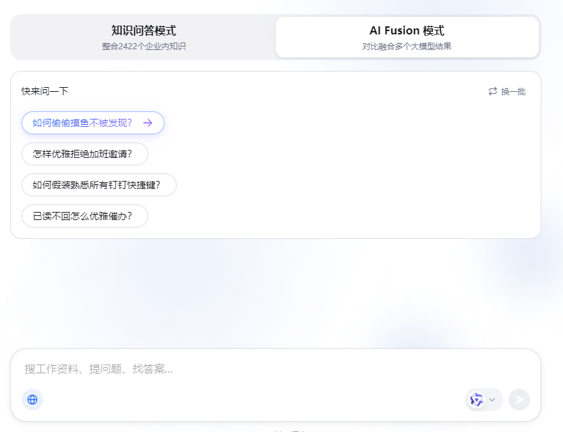The width and height of the screenshot is (563, 432).
Task: Select suggestion 如何偷偷摸鱼不被发现？
Action: pyautogui.click(x=82, y=123)
